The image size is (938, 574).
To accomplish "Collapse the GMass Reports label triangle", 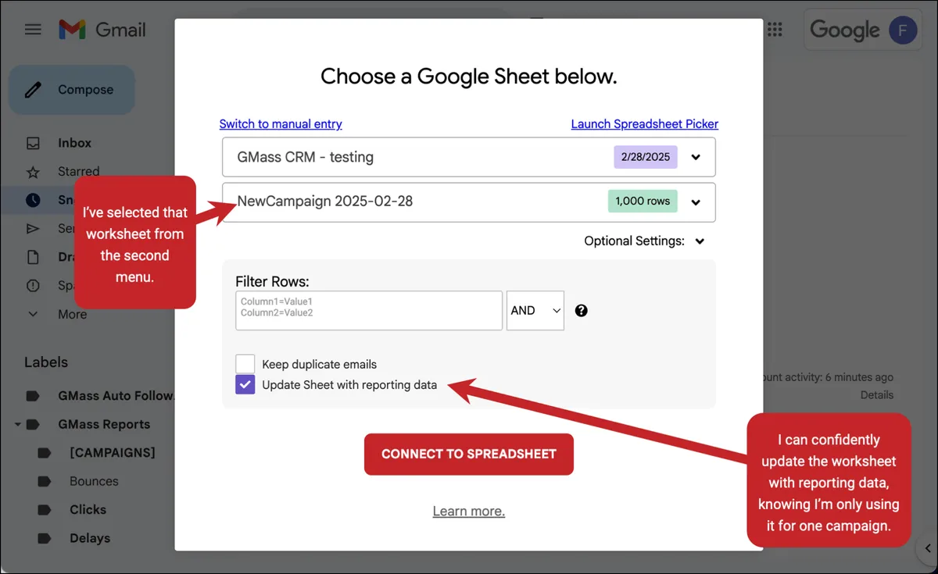I will (x=17, y=425).
